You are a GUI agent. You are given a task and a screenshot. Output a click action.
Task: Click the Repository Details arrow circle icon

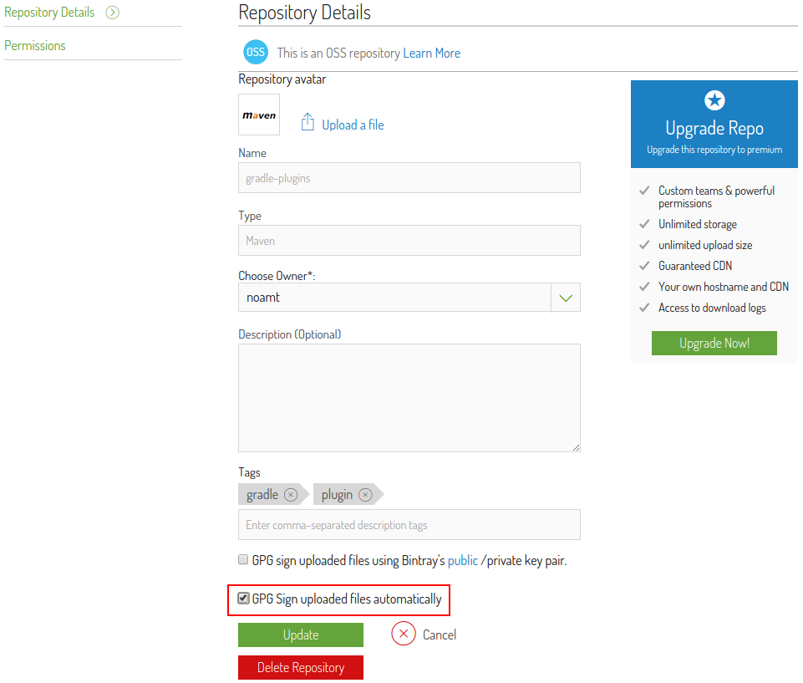112,13
